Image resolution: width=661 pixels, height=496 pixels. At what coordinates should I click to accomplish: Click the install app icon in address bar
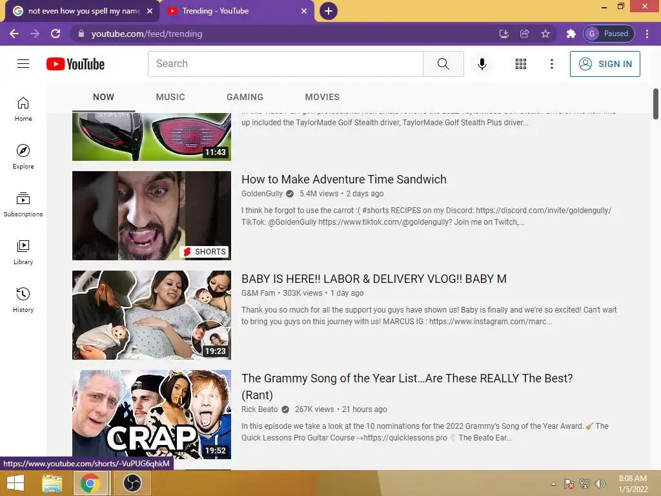503,34
